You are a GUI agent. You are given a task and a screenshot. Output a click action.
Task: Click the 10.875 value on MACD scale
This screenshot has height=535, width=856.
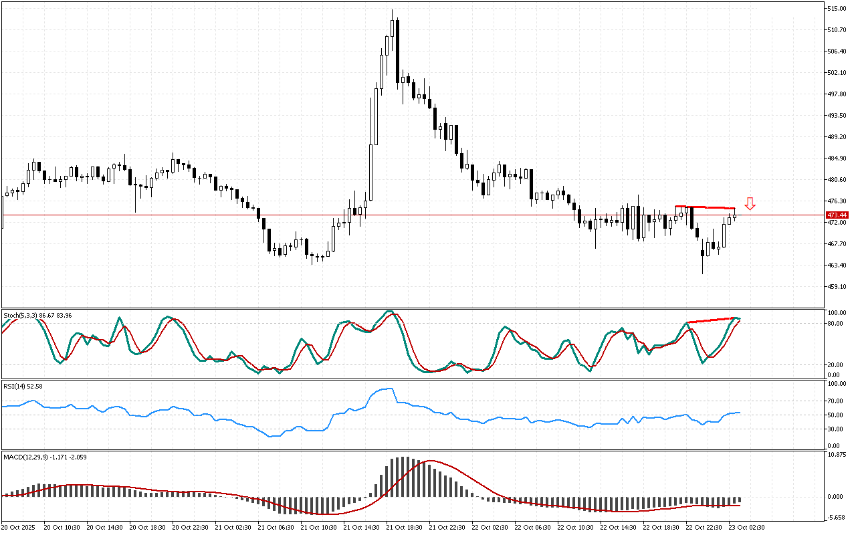point(838,455)
